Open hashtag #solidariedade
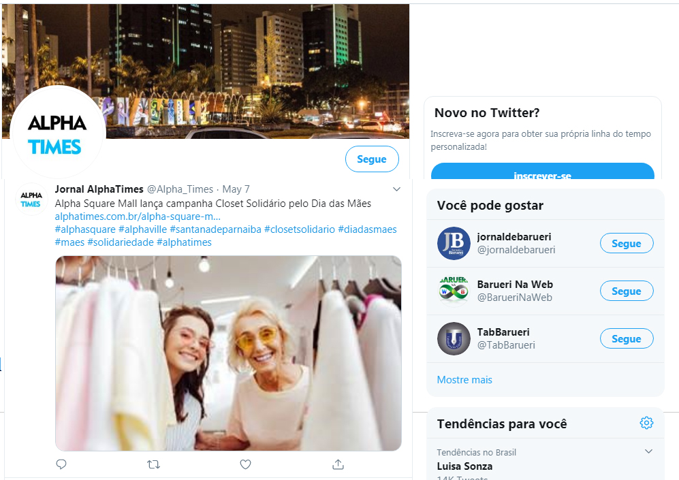 point(121,242)
